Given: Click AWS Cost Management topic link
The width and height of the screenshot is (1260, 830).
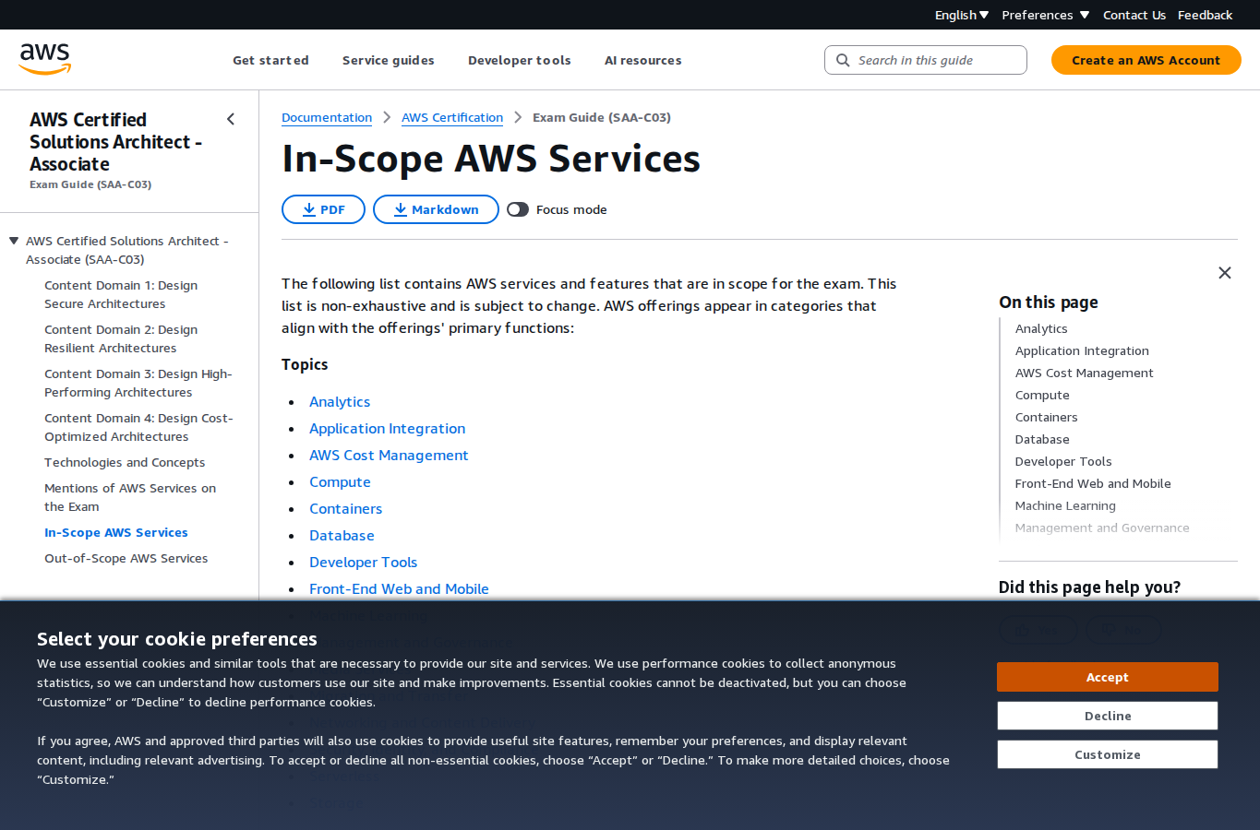Looking at the screenshot, I should [x=389, y=456].
